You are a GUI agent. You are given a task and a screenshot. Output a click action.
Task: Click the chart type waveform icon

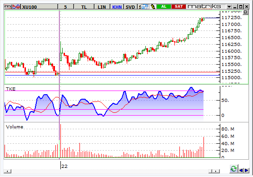coord(16,7)
